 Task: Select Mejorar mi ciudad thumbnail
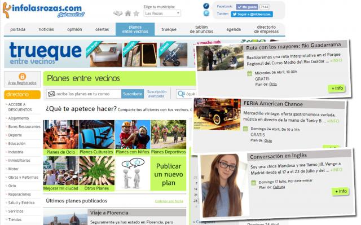(61, 174)
